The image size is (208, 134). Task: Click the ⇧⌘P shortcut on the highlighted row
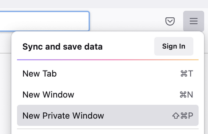point(183,116)
